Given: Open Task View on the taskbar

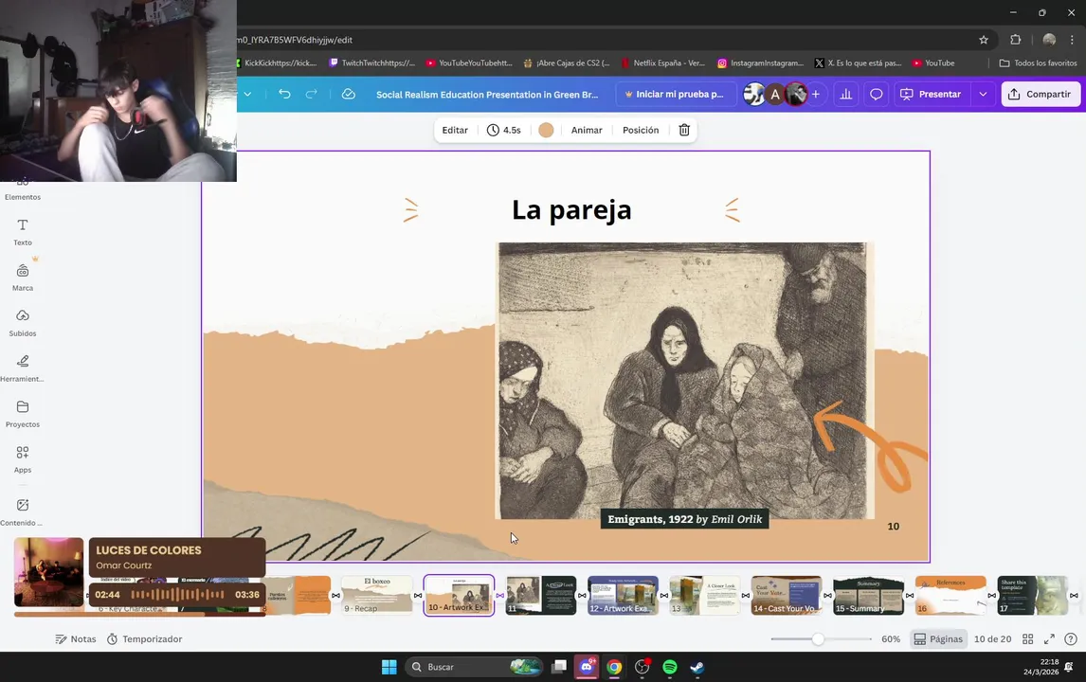Looking at the screenshot, I should [559, 667].
